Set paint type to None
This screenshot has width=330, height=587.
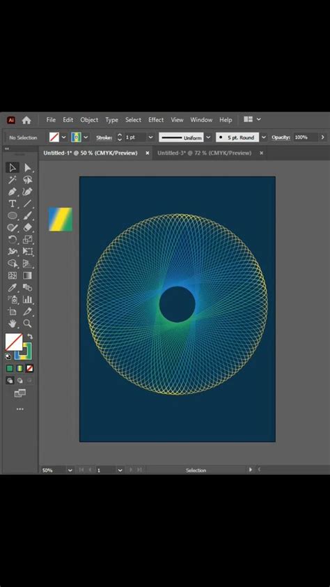click(29, 368)
